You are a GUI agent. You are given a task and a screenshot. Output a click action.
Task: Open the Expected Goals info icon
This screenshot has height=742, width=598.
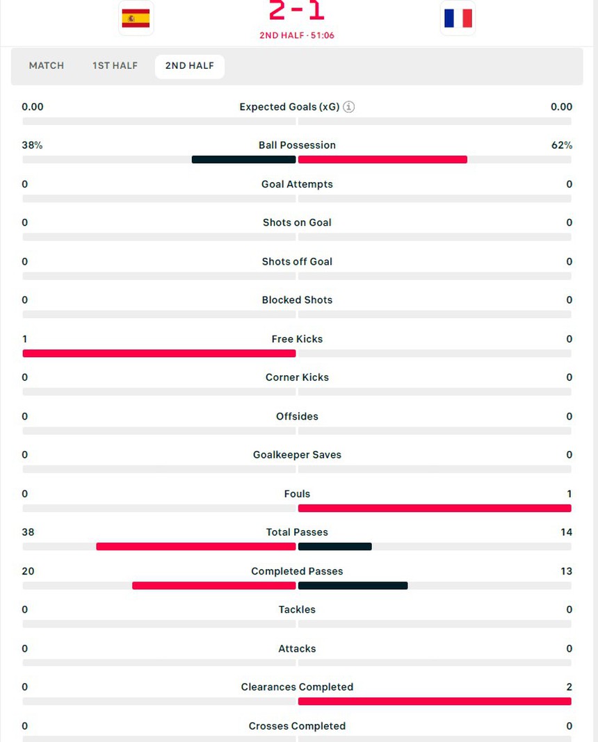click(349, 107)
